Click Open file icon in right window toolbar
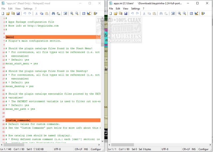This screenshot has height=152, width=213. 115,13
